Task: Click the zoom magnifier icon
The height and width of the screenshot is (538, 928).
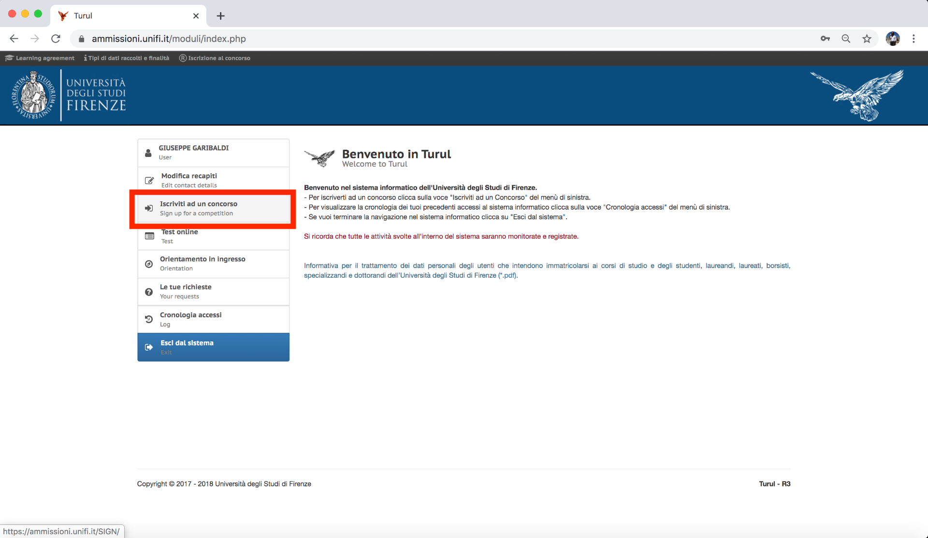Action: tap(846, 39)
